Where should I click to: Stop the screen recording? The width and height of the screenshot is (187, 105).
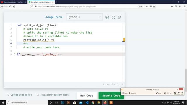tap(132, 93)
